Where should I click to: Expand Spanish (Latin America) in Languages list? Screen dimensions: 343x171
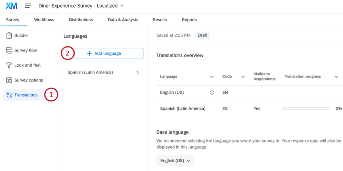[138, 72]
